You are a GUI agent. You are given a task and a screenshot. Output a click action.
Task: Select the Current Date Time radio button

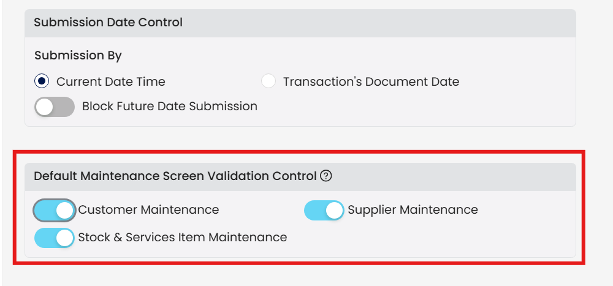[42, 81]
